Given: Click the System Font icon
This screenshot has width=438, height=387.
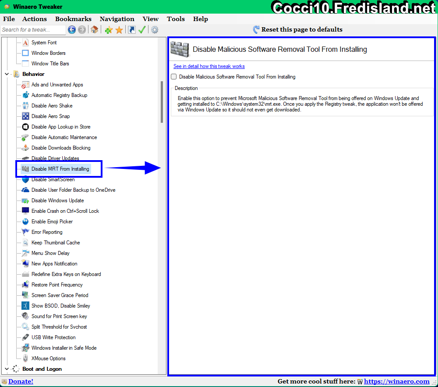Looking at the screenshot, I should point(25,43).
